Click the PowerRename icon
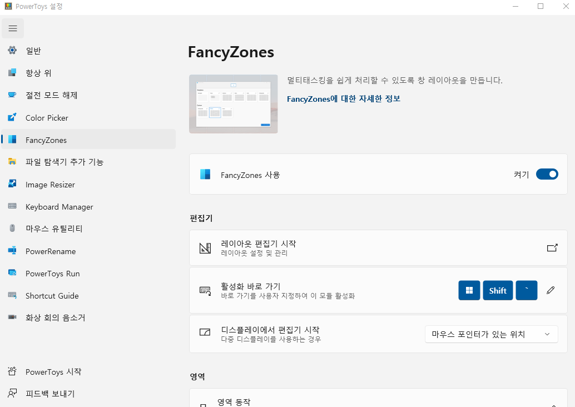The height and width of the screenshot is (407, 575). 12,251
